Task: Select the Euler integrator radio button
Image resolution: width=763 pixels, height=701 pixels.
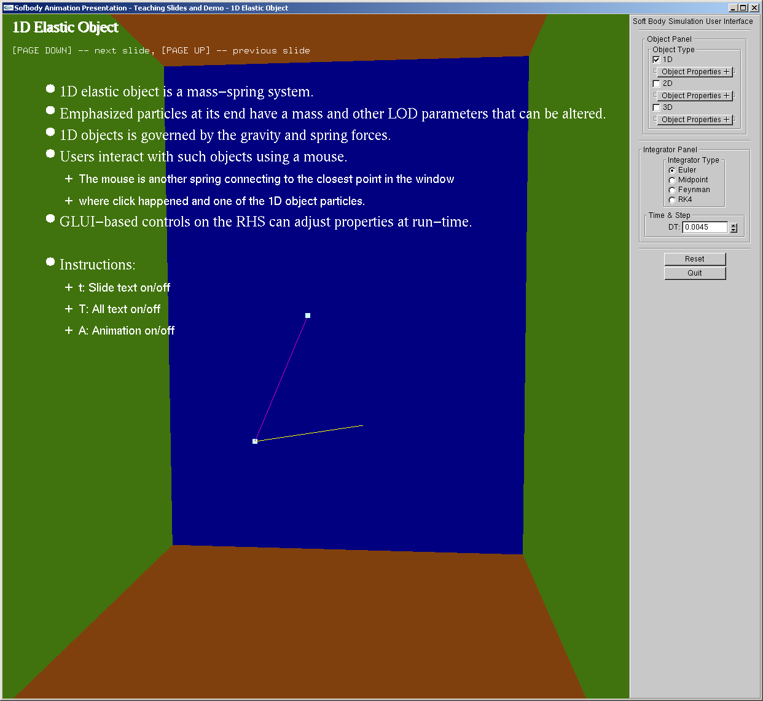Action: click(x=672, y=171)
